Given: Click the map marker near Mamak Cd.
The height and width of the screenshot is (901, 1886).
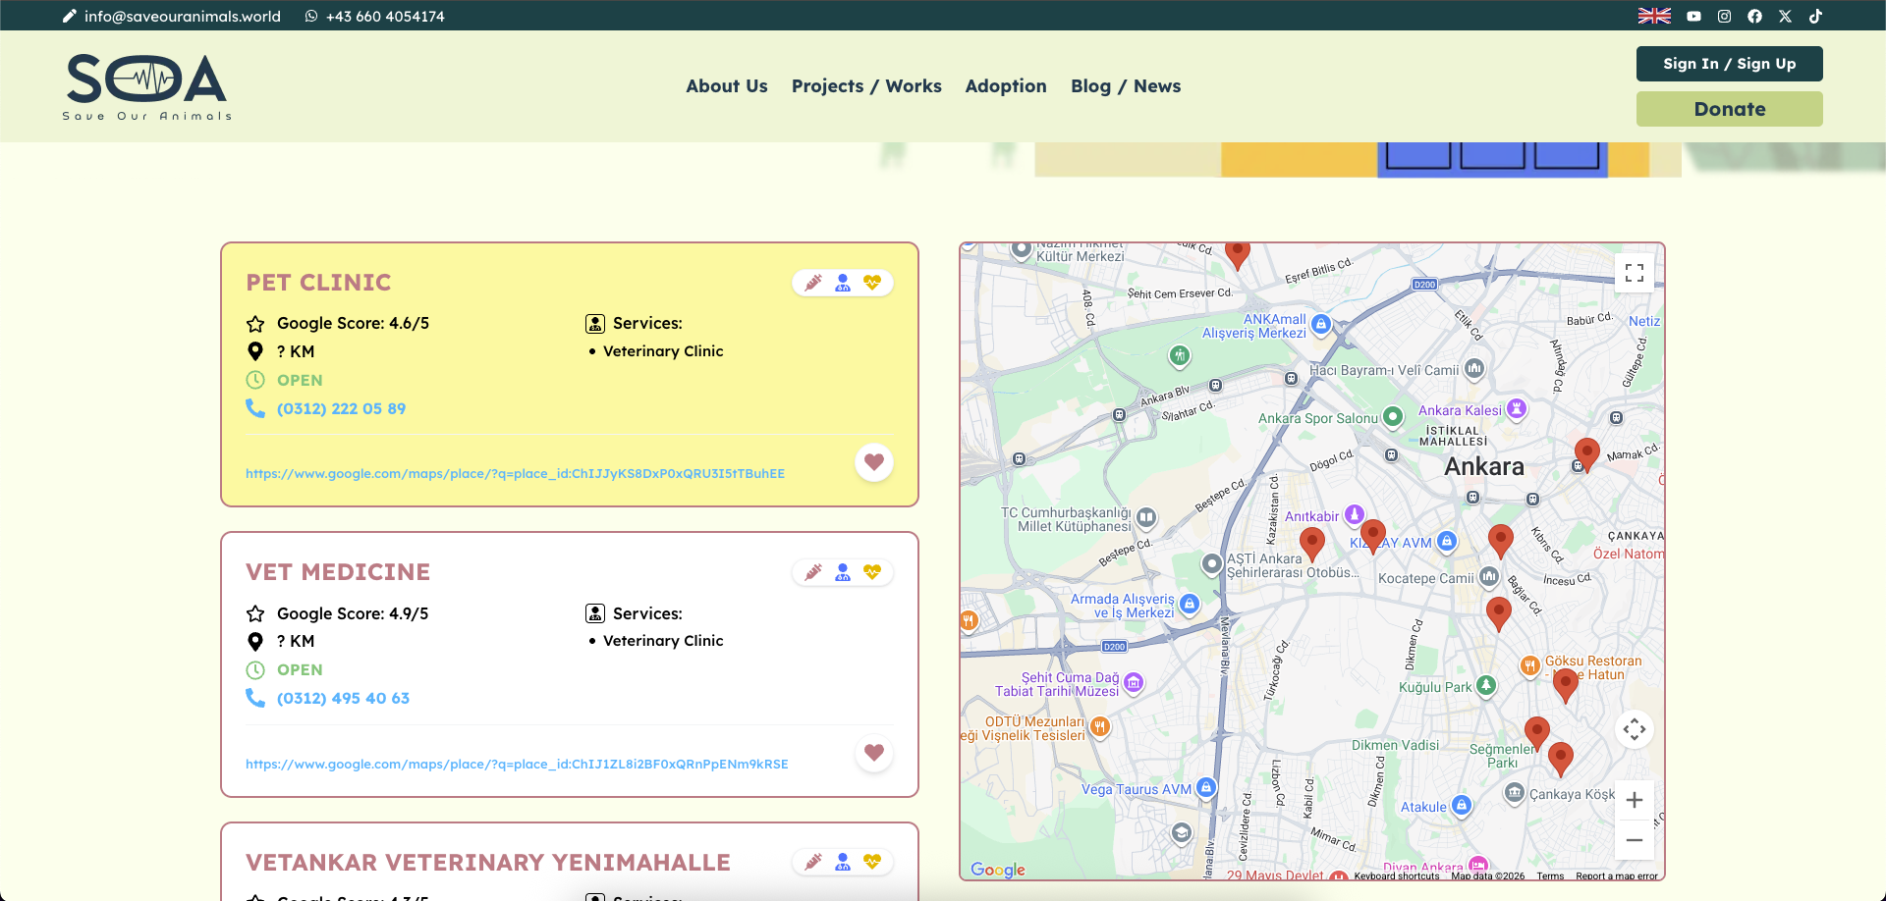Looking at the screenshot, I should [x=1586, y=452].
